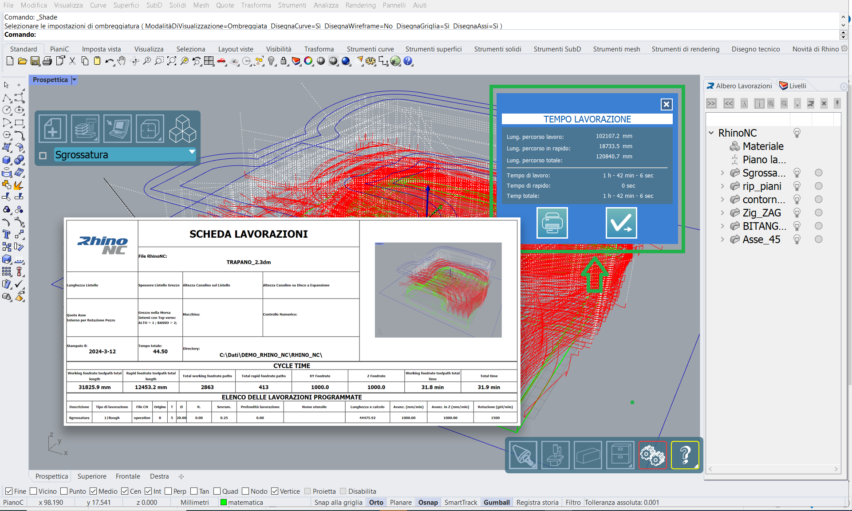This screenshot has width=852, height=511.
Task: Click the cabinet drawer icon in bottom toolbar
Action: pos(620,455)
